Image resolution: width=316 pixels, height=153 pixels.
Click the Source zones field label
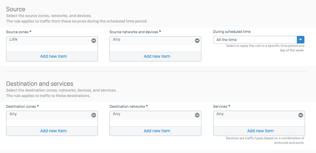[19, 32]
